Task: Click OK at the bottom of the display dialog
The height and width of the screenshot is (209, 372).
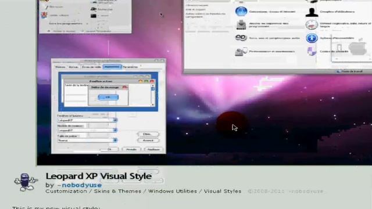Action: click(x=109, y=150)
